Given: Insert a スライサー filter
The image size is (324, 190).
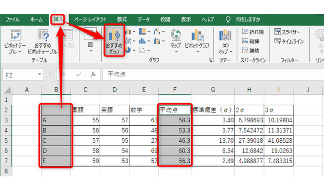Looking at the screenshot, I should coord(288,32).
